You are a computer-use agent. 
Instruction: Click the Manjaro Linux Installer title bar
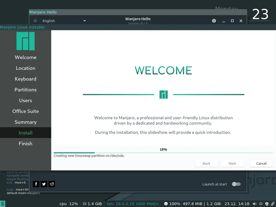[138, 27]
